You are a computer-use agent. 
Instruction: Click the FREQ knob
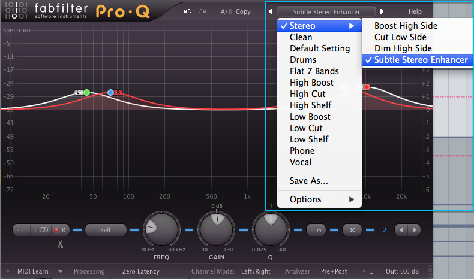click(161, 229)
